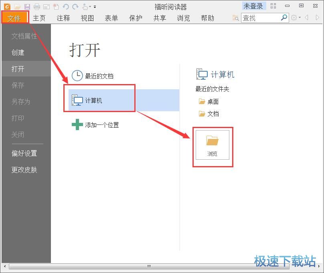The height and width of the screenshot is (273, 324).
Task: Open 偏好设置 from the sidebar
Action: pos(25,153)
